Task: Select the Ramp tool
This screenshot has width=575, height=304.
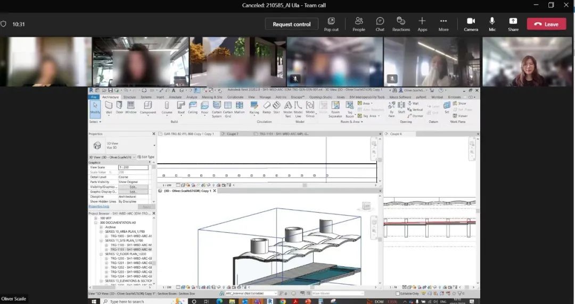Action: point(267,108)
